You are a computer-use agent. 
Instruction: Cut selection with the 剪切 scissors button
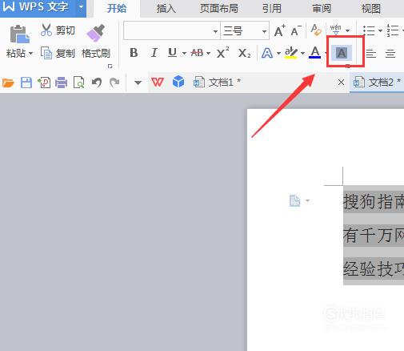tap(58, 30)
